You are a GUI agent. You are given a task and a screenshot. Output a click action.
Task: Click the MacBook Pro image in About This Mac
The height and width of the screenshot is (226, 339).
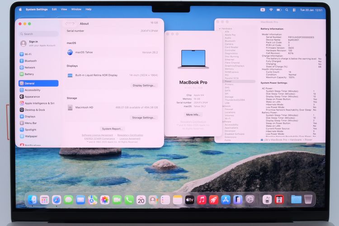click(193, 59)
